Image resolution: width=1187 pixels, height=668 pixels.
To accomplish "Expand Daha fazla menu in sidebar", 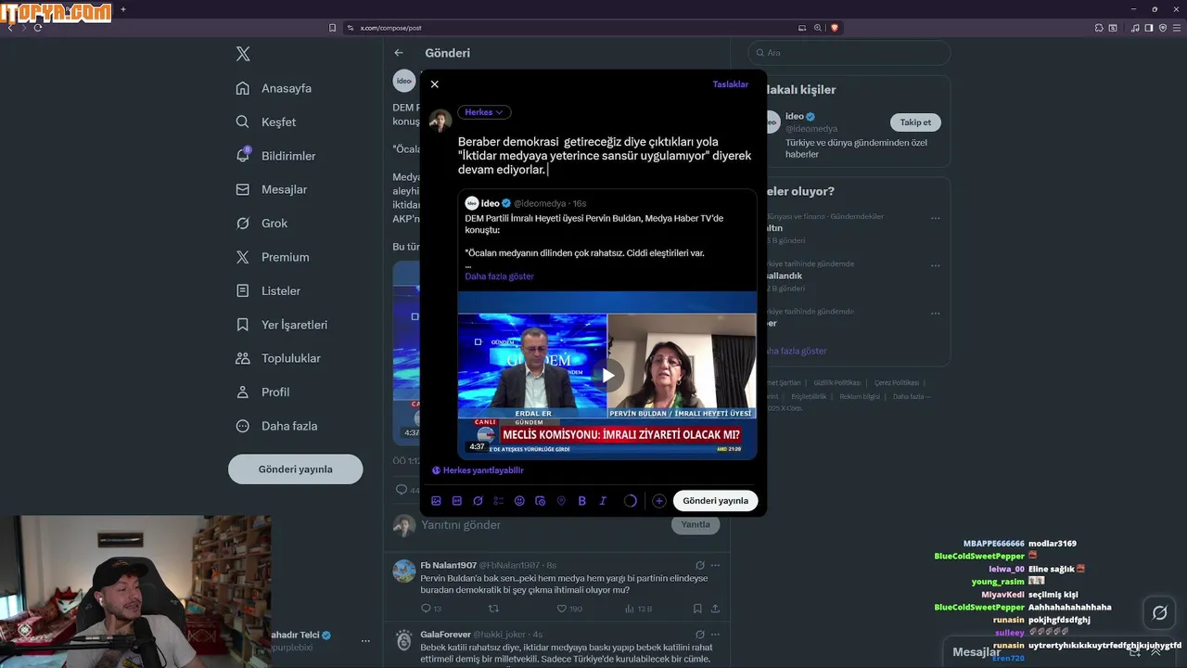I will click(277, 426).
